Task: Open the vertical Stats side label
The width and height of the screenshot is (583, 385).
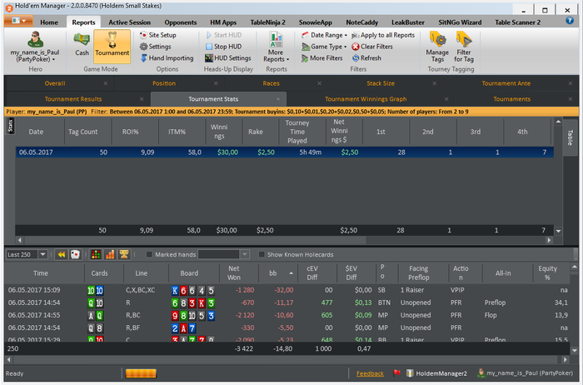Action: coord(10,126)
